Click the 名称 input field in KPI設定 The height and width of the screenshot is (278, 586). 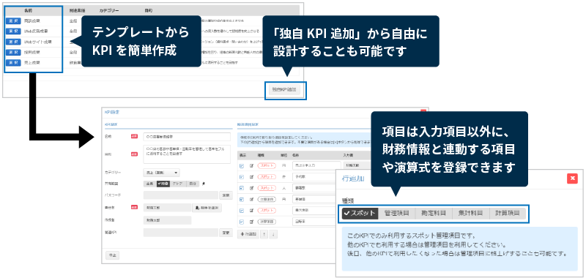click(187, 137)
